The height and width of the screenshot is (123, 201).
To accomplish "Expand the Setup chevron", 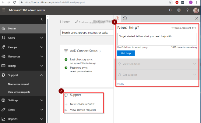I will [x=42, y=110].
